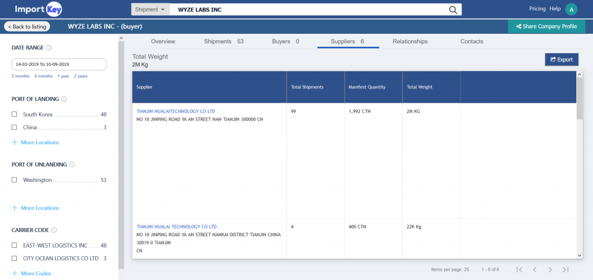Viewport: 593px width, 280px height.
Task: Open TIANJIN HUALAITECHNOLOGY CO LTD supplier link
Action: tap(176, 111)
